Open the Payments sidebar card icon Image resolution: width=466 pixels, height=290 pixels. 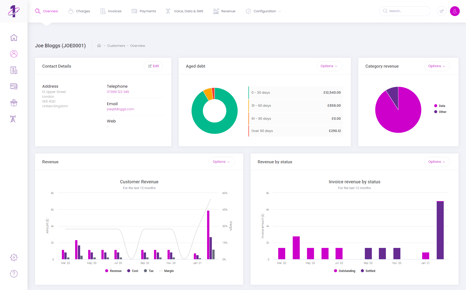(x=14, y=86)
